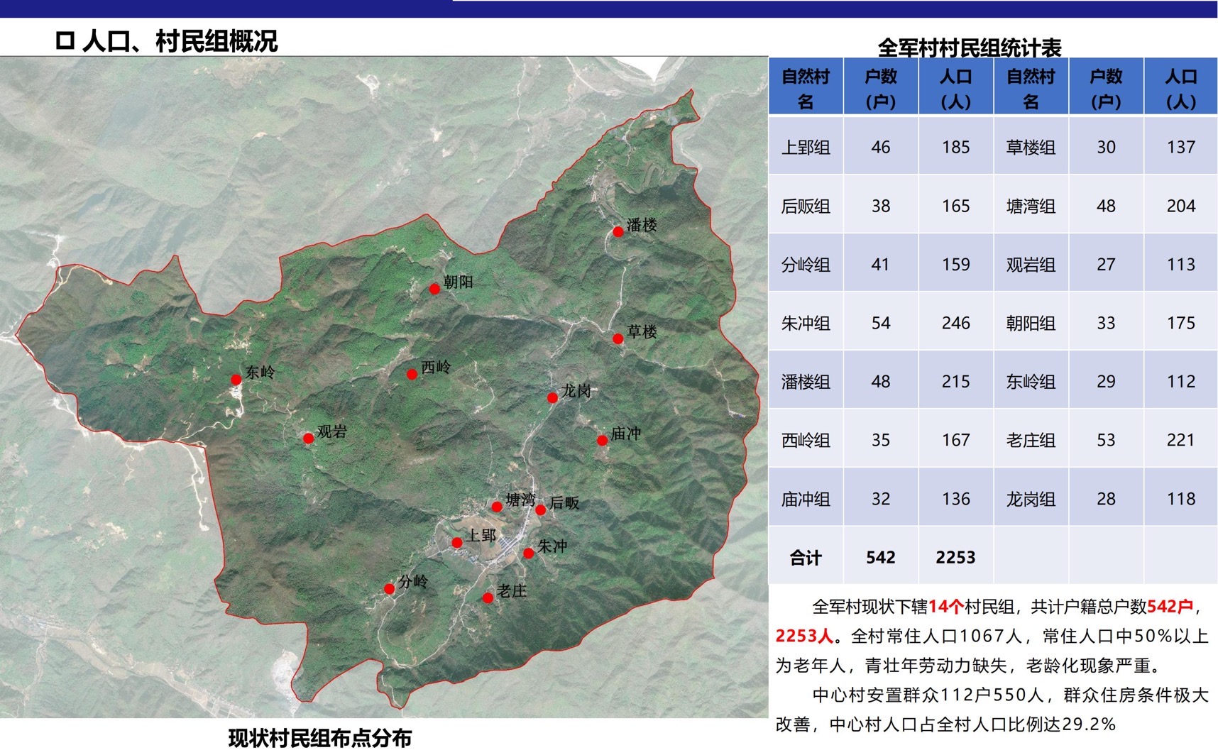Click the 龙岗 red location marker
Image resolution: width=1218 pixels, height=755 pixels.
click(x=552, y=398)
